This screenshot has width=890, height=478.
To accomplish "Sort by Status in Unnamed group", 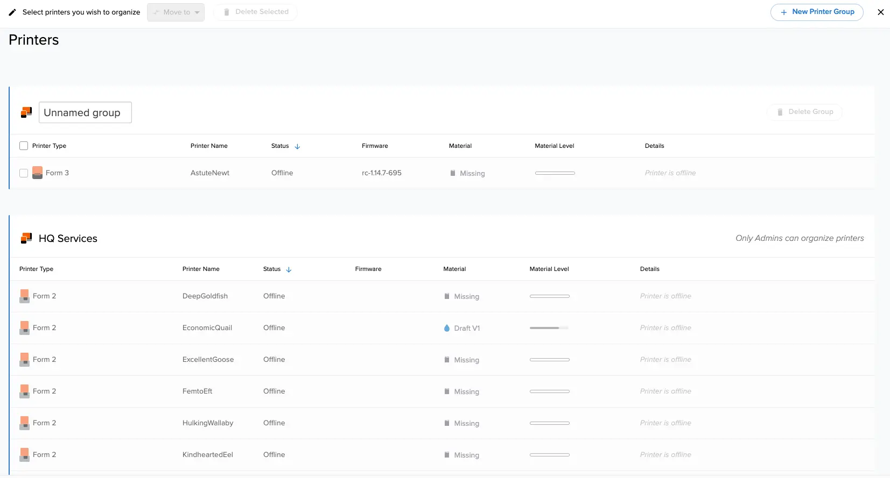I will [x=297, y=146].
